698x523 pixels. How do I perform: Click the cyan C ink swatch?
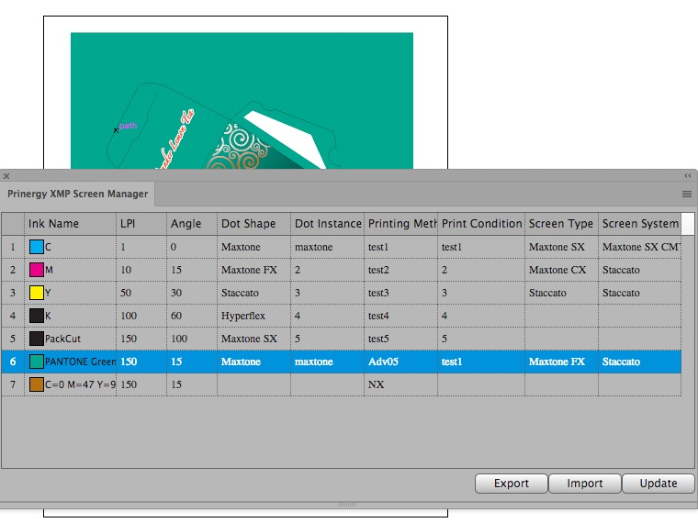(x=37, y=247)
